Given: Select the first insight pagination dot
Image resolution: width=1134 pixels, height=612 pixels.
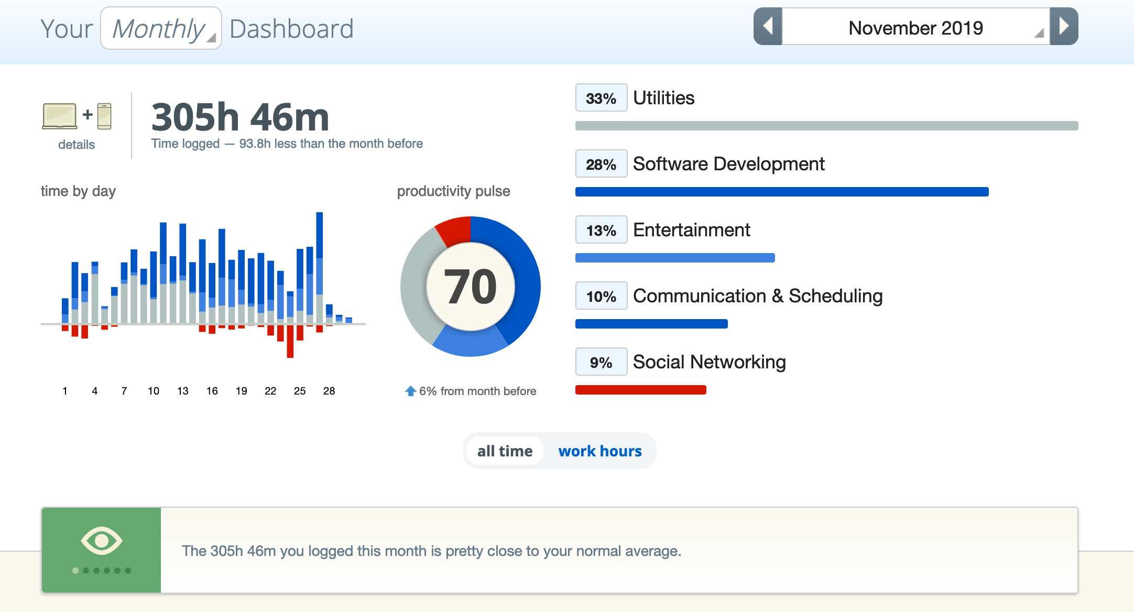Looking at the screenshot, I should click(x=75, y=571).
